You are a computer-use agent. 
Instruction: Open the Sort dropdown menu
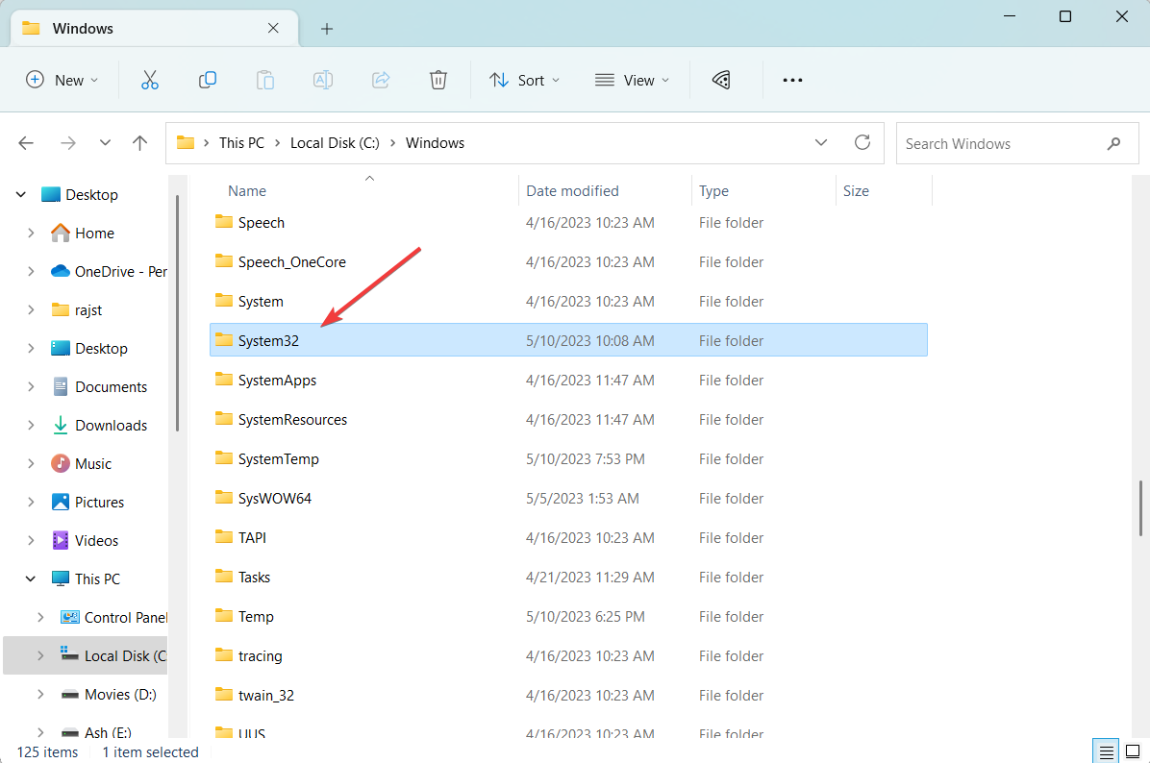(524, 81)
